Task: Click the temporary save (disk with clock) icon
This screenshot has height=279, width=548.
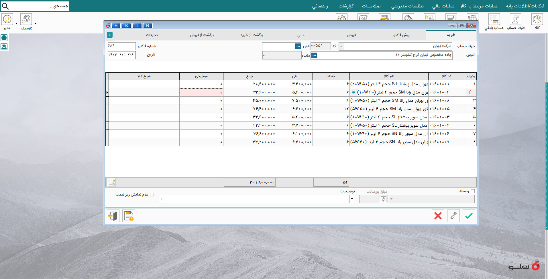Action: click(129, 216)
